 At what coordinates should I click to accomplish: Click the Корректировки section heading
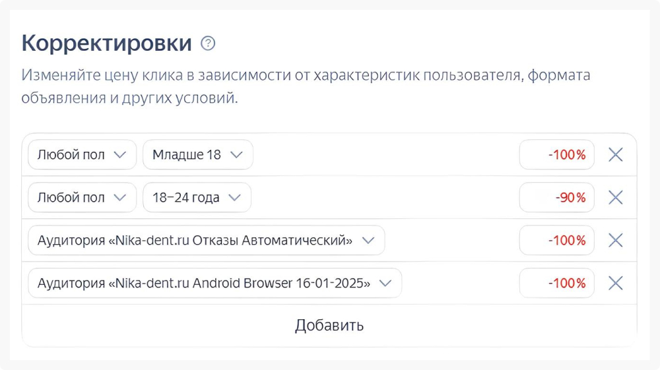[x=107, y=44]
